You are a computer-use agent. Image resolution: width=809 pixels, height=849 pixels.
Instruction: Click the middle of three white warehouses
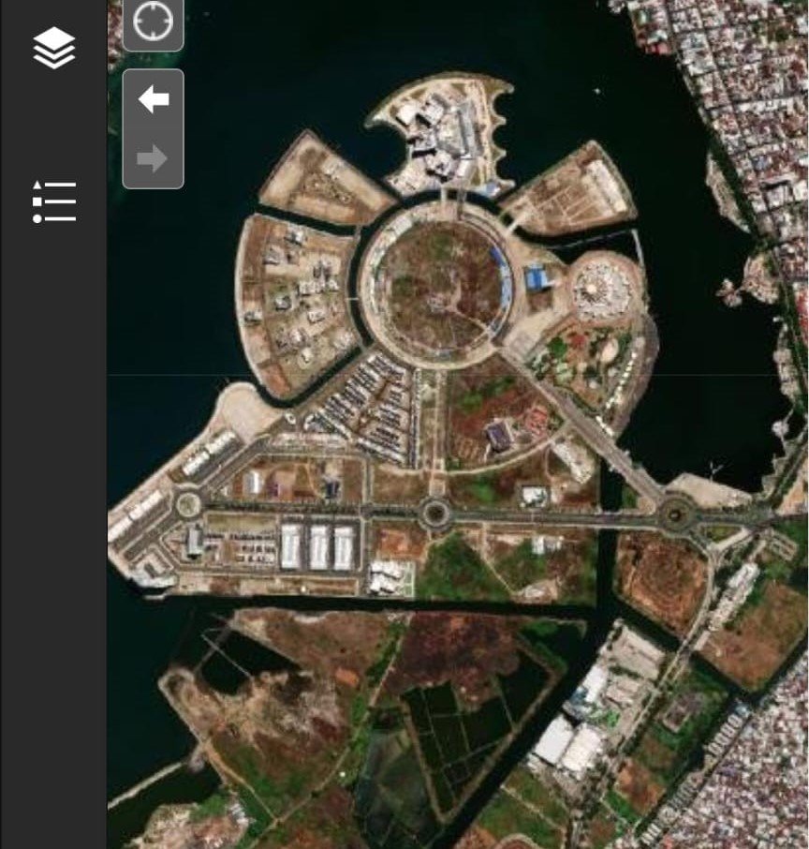(x=318, y=546)
